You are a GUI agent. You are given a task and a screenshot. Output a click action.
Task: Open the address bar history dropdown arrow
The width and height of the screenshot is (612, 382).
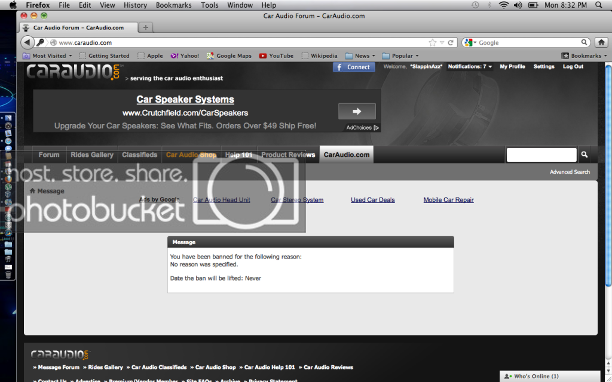(442, 43)
